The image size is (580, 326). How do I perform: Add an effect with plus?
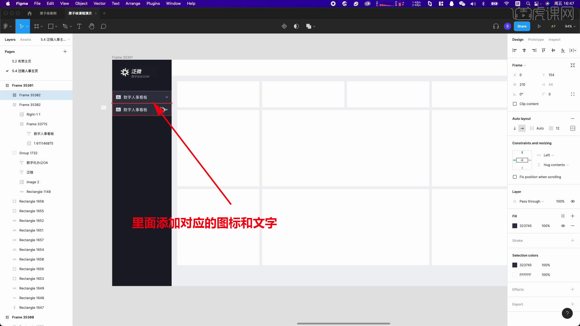click(x=572, y=289)
